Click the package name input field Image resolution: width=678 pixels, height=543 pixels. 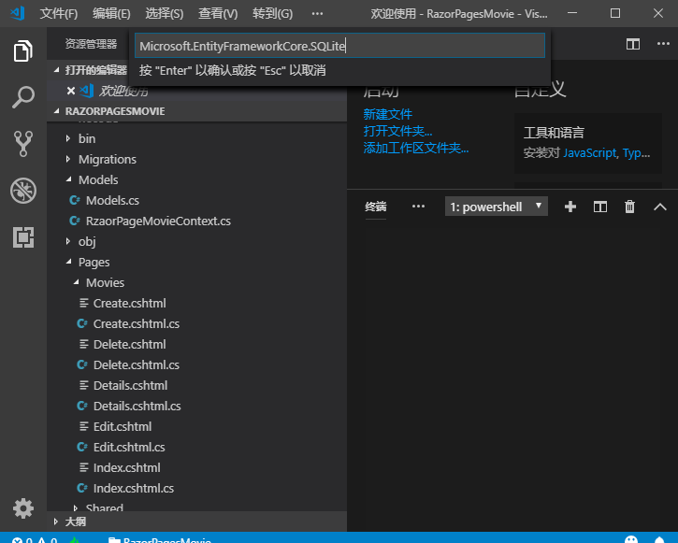point(339,46)
